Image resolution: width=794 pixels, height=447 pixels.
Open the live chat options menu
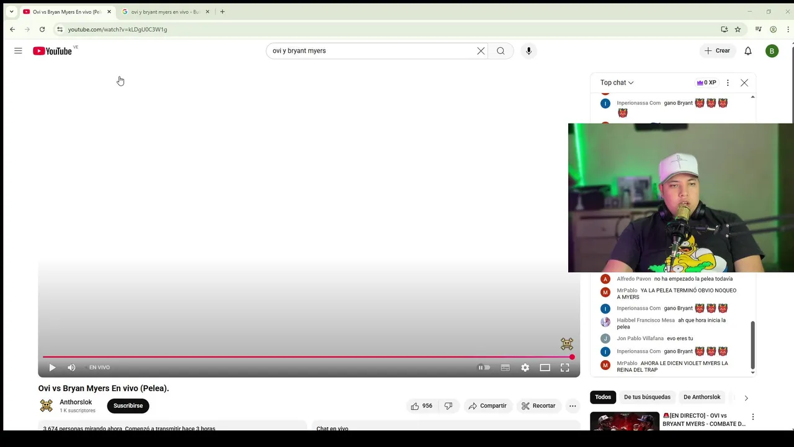point(728,83)
